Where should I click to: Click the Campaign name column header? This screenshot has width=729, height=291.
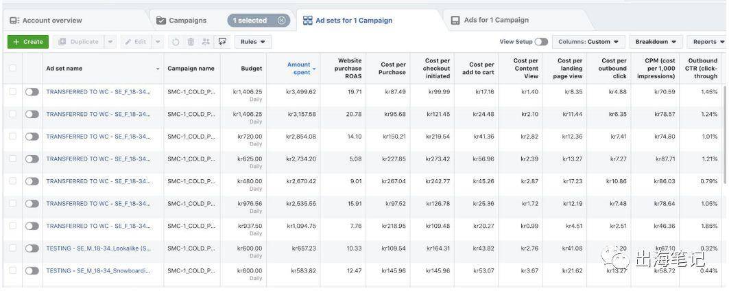[191, 69]
